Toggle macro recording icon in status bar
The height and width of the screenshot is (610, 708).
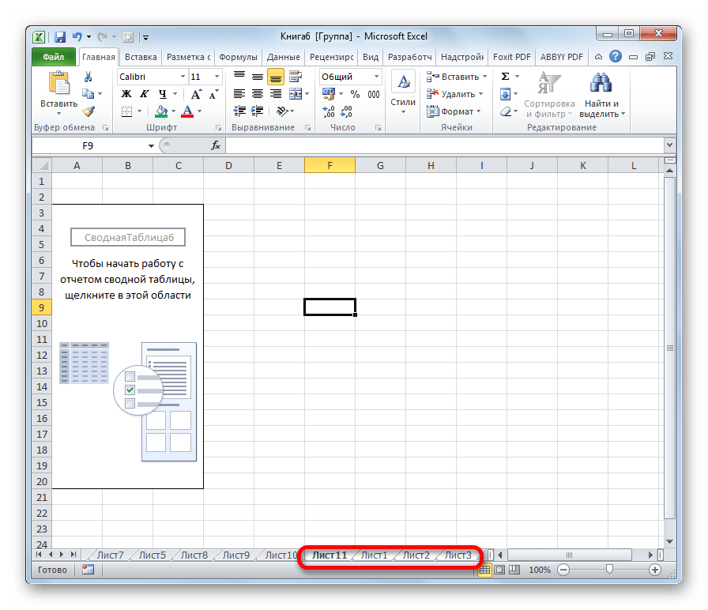pyautogui.click(x=88, y=570)
